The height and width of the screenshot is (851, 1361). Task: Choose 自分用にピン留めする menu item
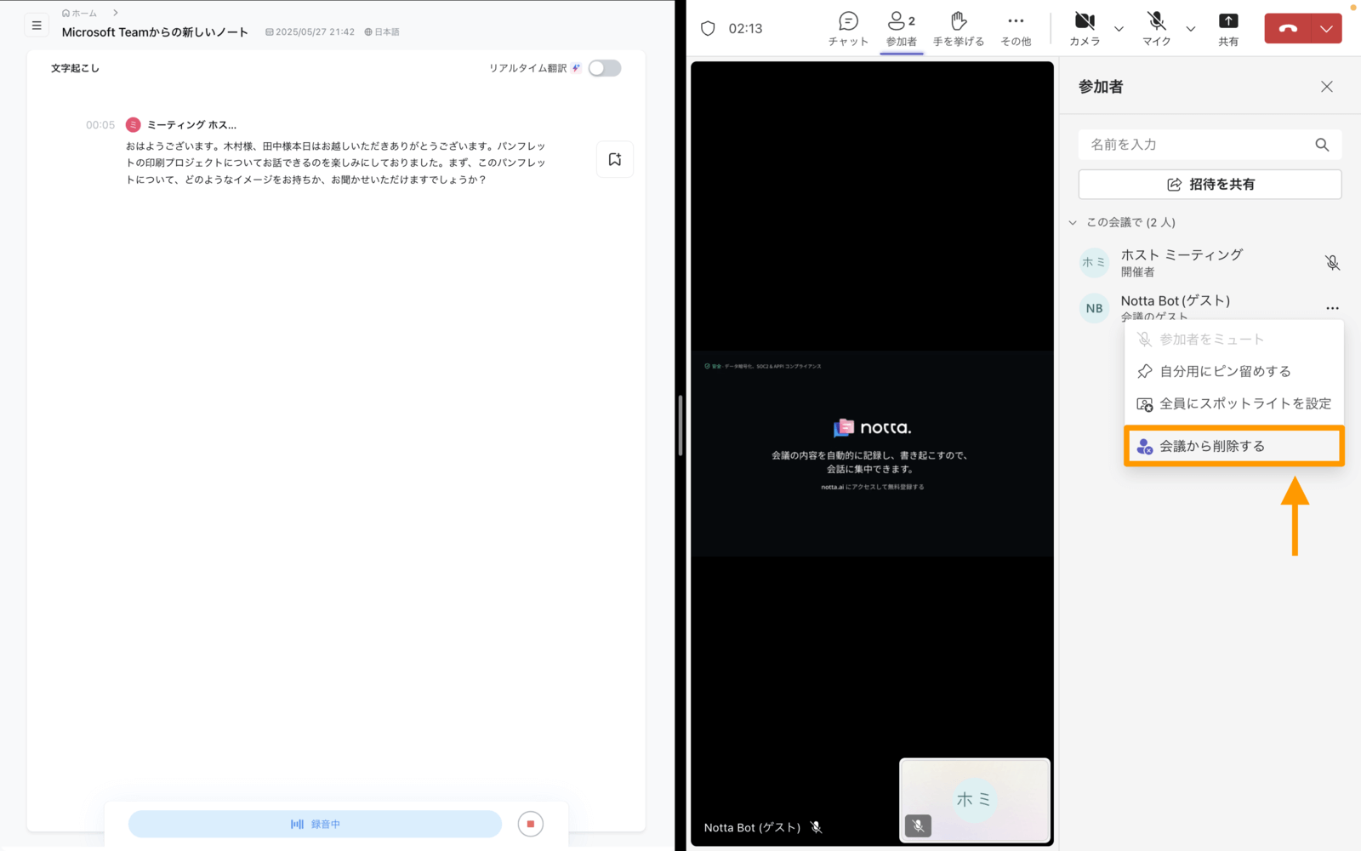pyautogui.click(x=1234, y=371)
